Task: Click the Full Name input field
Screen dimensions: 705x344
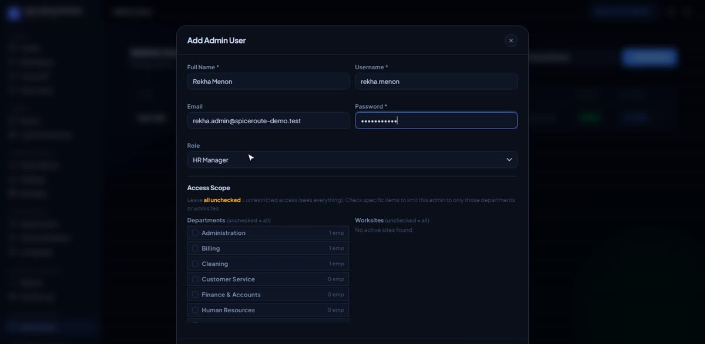Action: [268, 81]
